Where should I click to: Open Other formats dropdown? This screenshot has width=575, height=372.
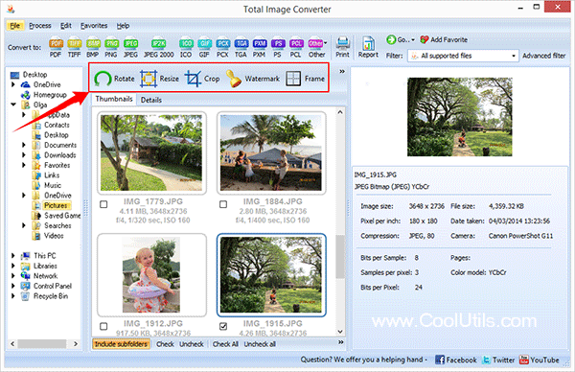coord(317,48)
